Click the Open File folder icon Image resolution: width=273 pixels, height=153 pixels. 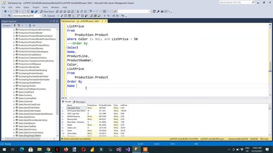pos(28,11)
